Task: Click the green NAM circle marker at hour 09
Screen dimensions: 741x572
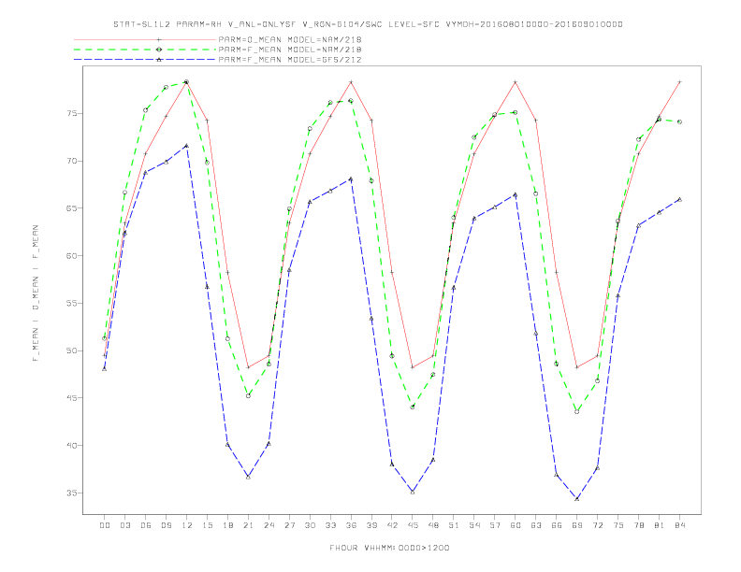Action: point(166,87)
